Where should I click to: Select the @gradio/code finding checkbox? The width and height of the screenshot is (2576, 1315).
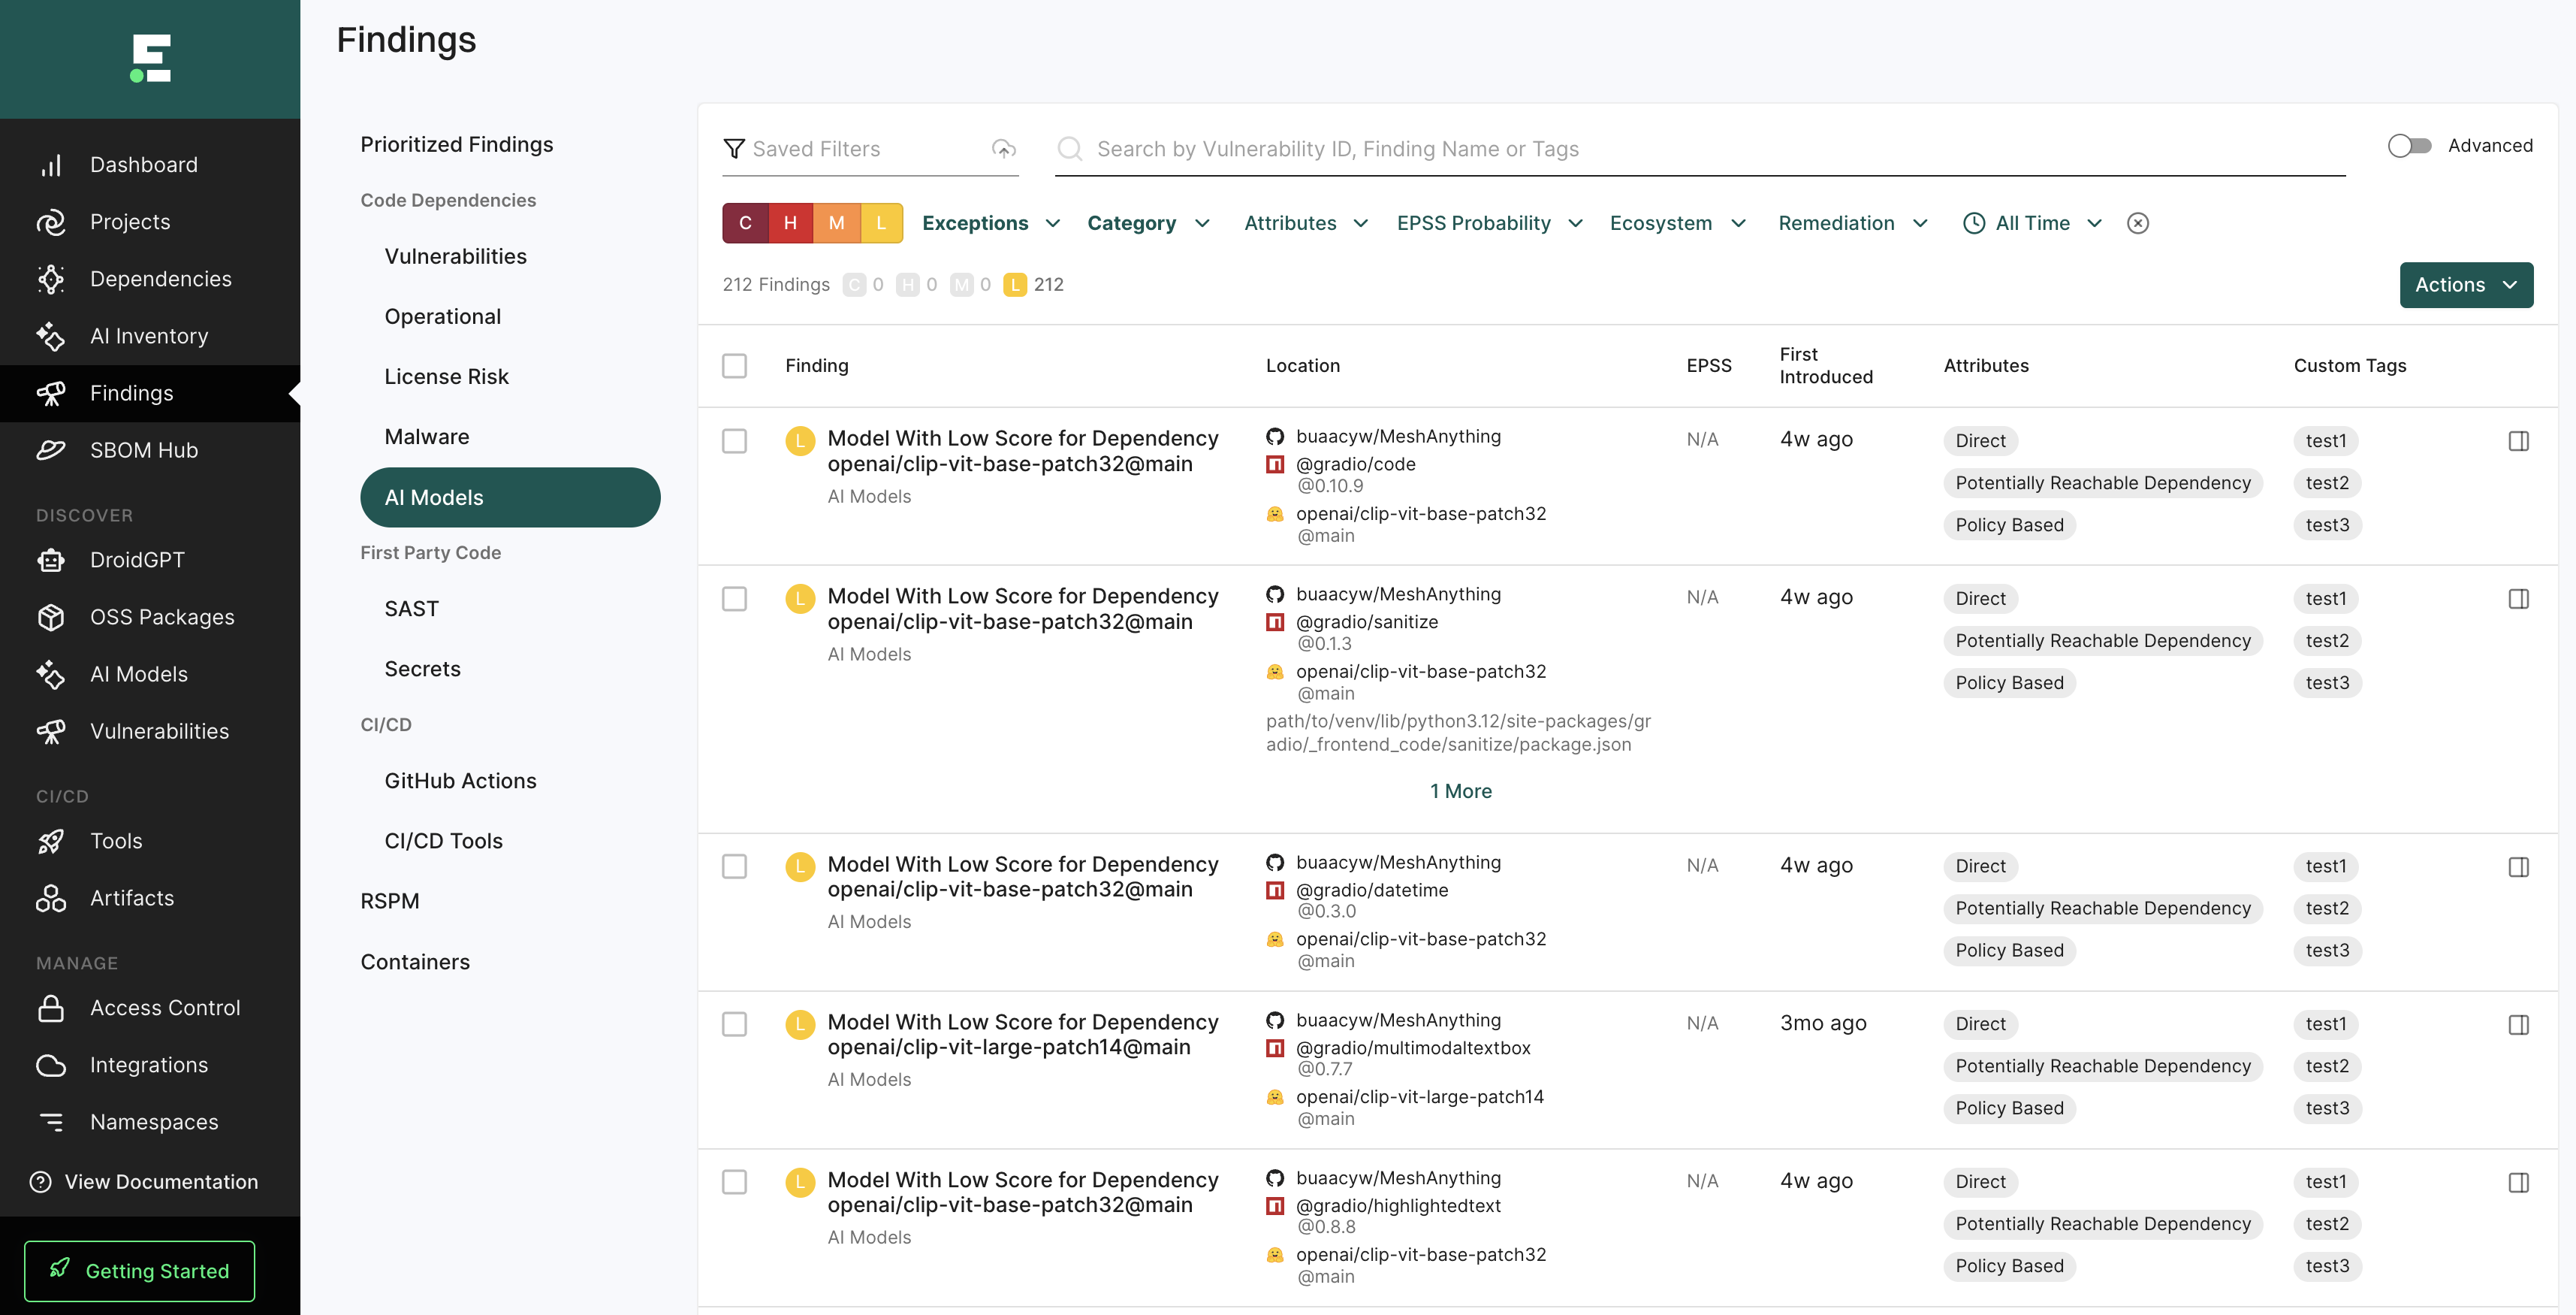[734, 441]
